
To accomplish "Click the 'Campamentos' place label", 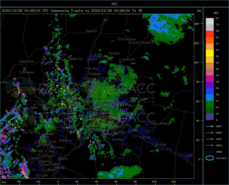I will coord(109,134).
